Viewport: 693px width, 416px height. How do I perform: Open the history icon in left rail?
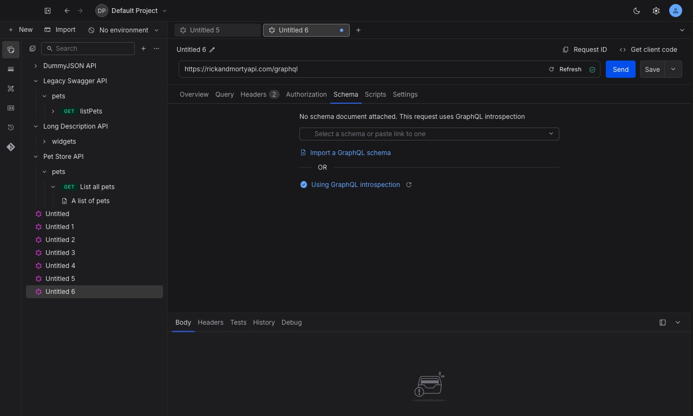11,128
